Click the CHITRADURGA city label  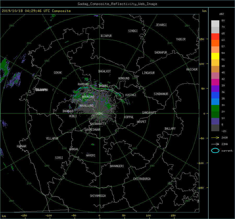point(142,179)
